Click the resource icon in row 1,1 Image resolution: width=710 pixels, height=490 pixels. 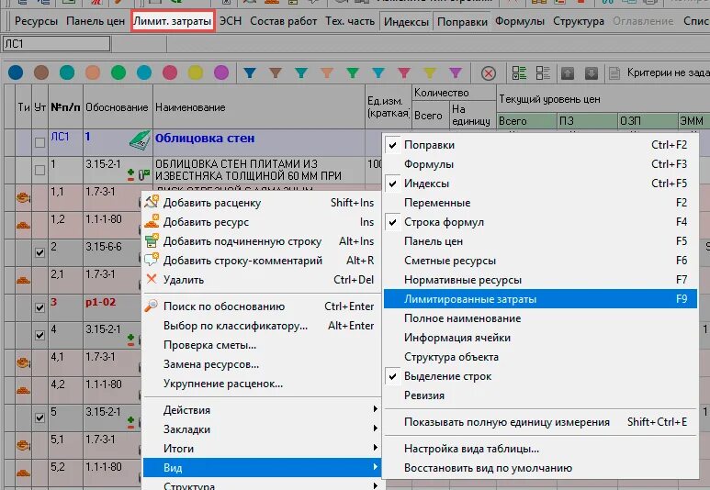[x=23, y=197]
